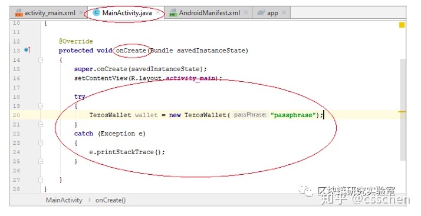Viewport: 421px width, 216px height.
Task: Switch to the app Gradle tab
Action: [272, 12]
